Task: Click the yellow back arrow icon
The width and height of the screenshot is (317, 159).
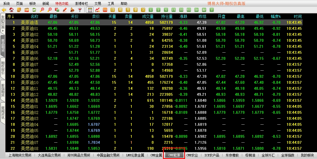Action: pyautogui.click(x=4, y=10)
